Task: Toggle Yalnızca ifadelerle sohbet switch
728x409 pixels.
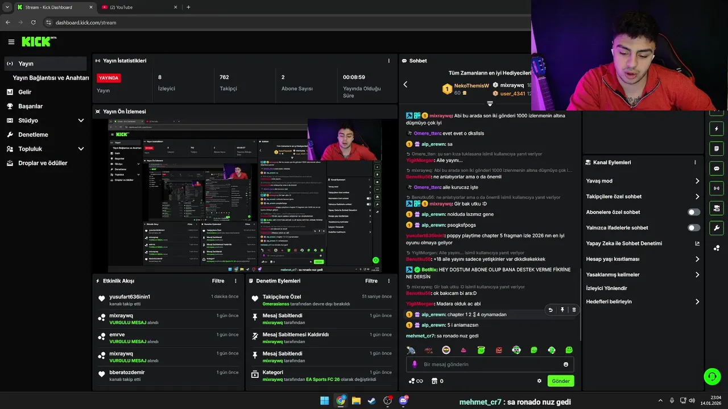Action: [694, 228]
